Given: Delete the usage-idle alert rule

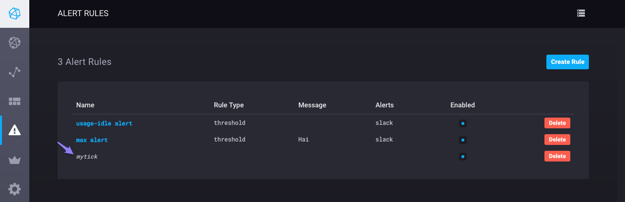Looking at the screenshot, I should click(557, 123).
